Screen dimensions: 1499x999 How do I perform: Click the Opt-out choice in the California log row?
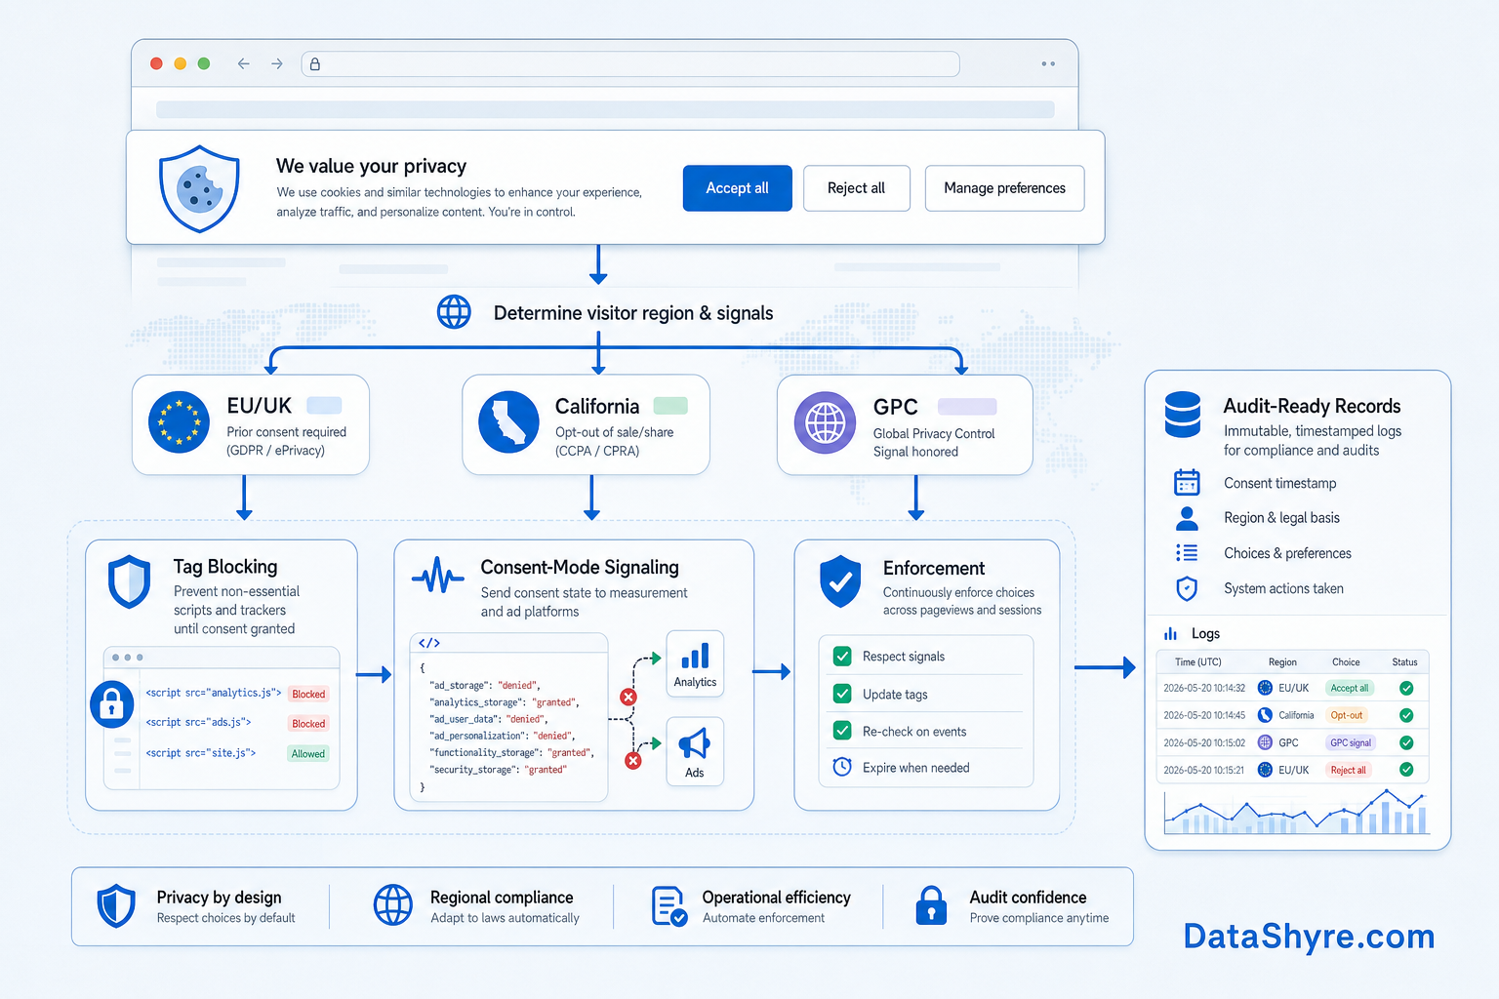point(1347,715)
